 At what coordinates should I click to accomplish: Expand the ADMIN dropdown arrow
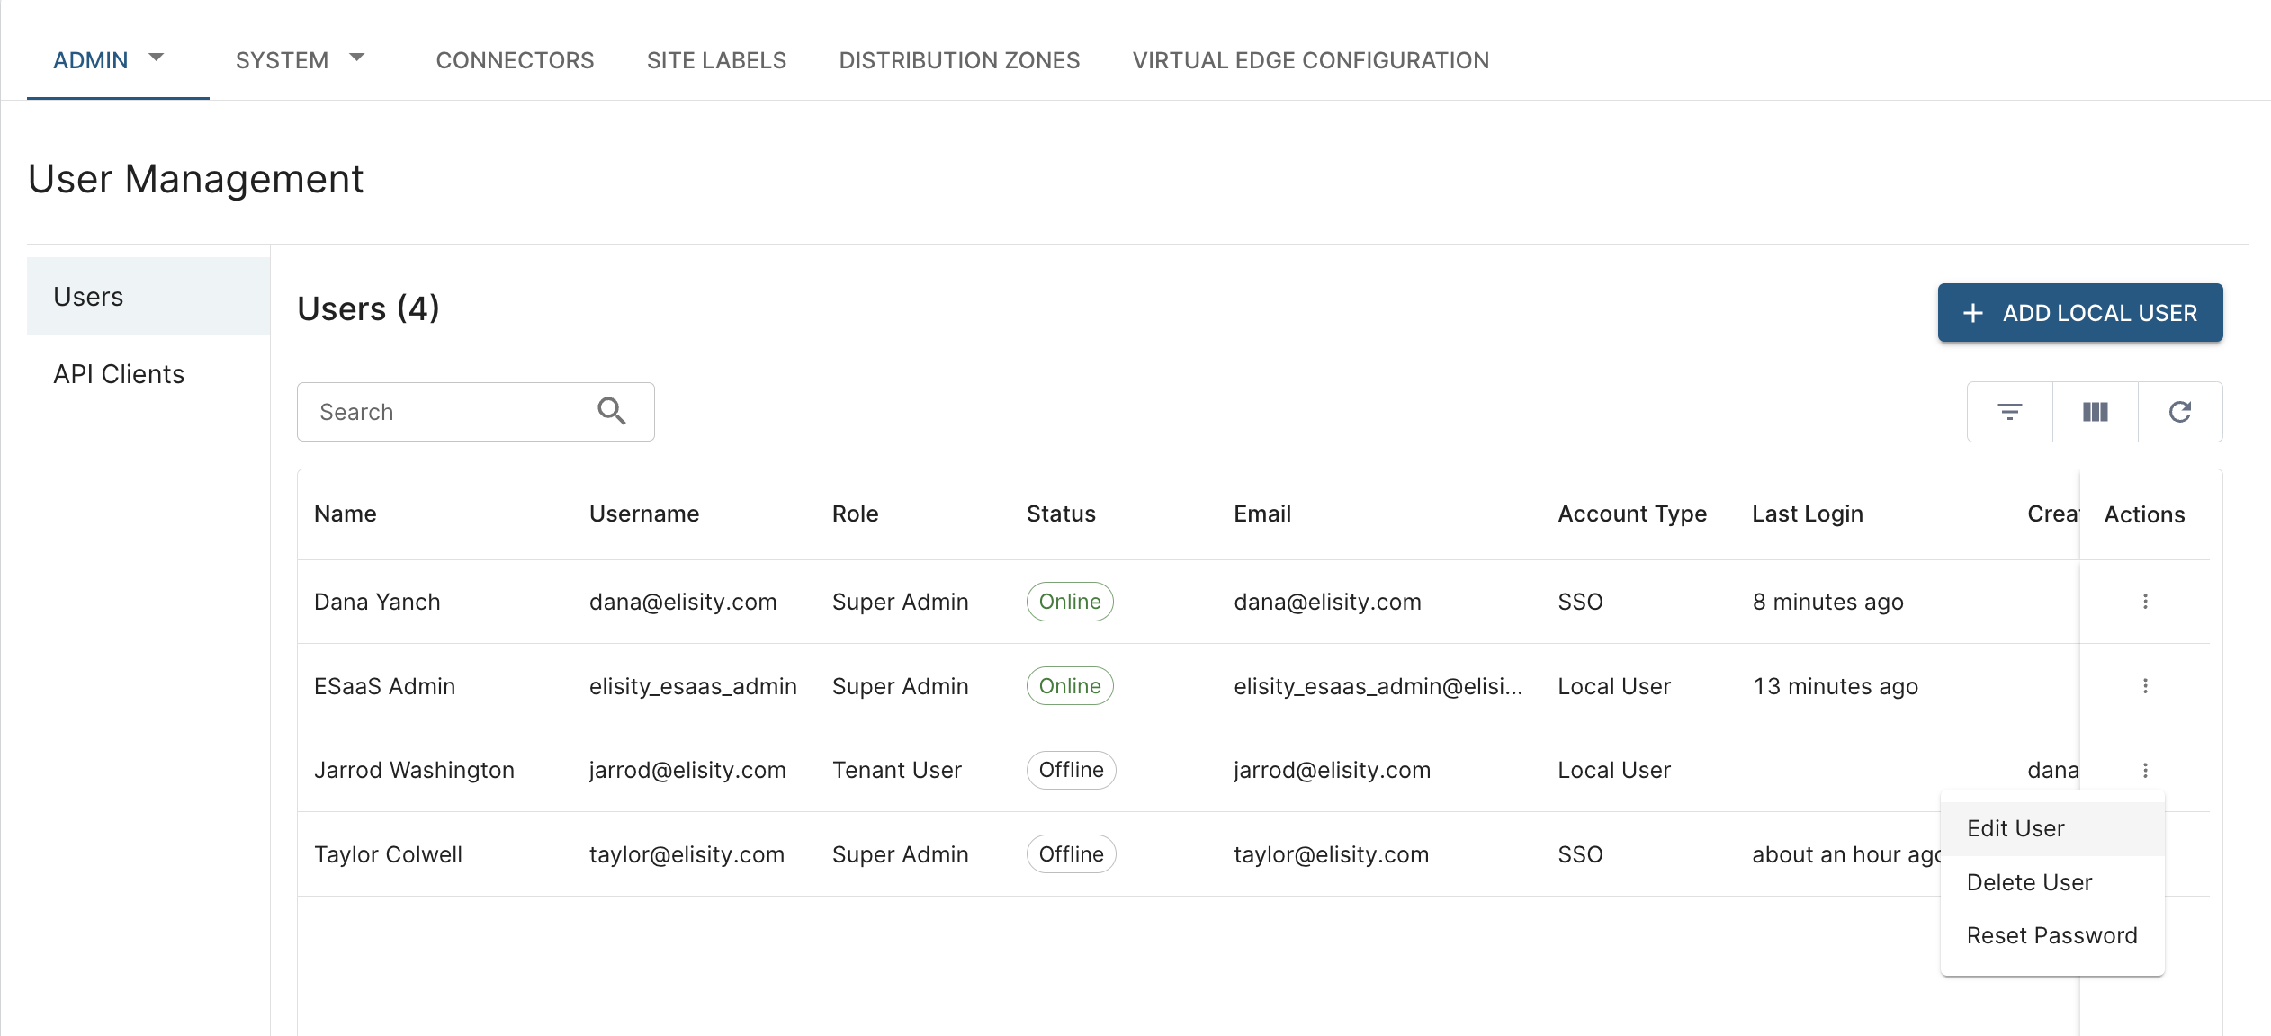tap(157, 58)
